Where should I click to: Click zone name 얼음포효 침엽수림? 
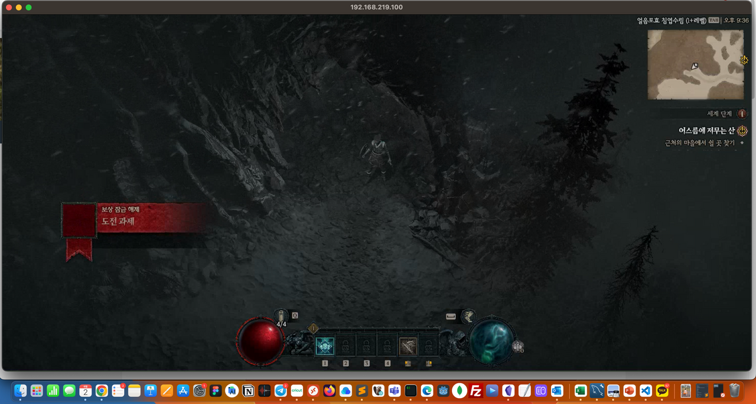660,21
